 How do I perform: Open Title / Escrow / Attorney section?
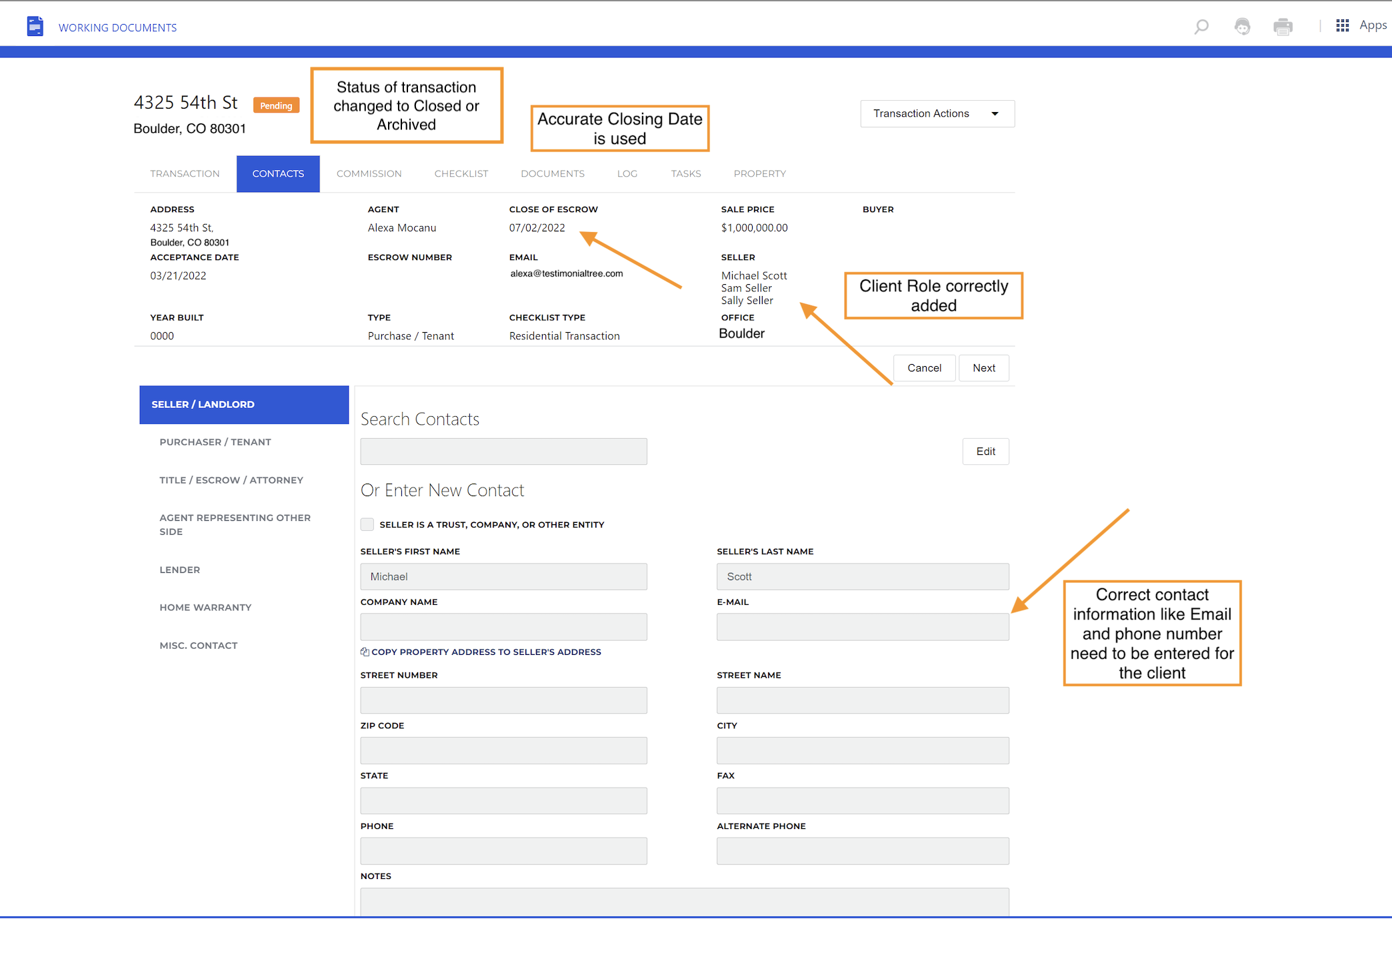point(231,480)
